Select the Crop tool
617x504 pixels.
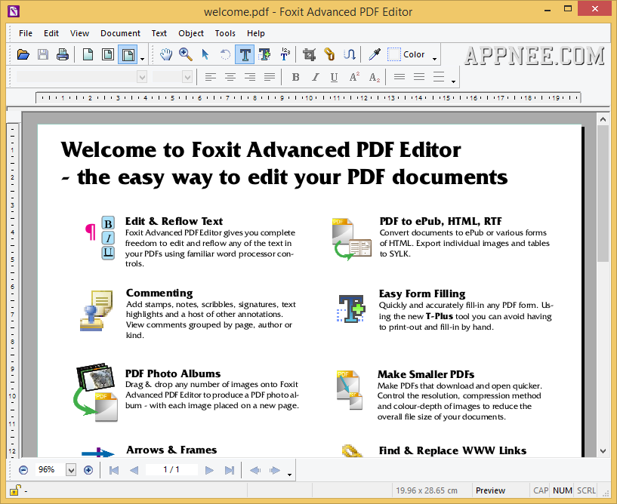(x=310, y=54)
